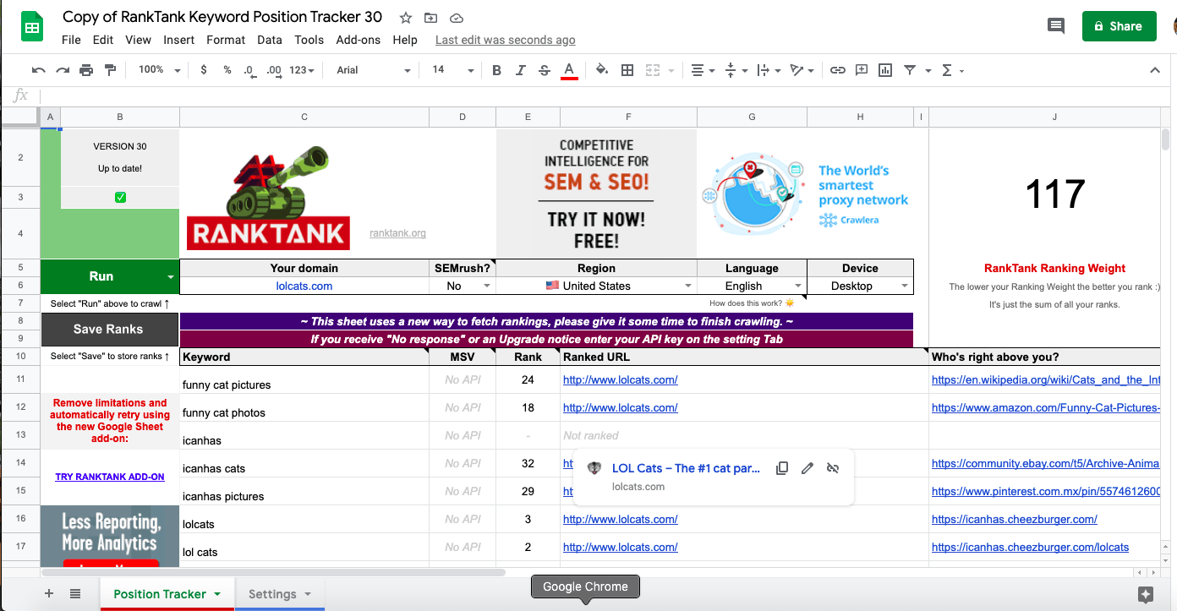Open the Add-ons menu
The image size is (1177, 611).
coord(357,40)
